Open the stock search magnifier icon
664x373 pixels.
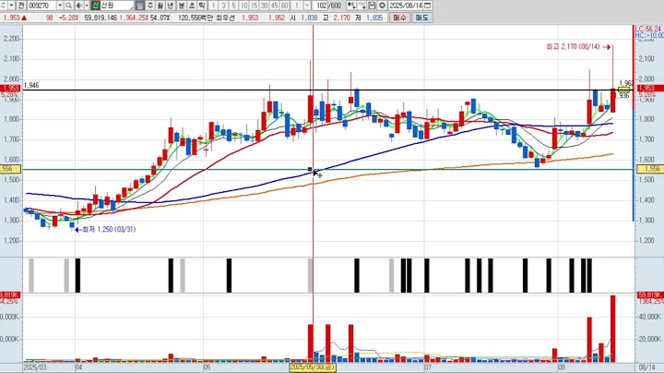[x=68, y=6]
